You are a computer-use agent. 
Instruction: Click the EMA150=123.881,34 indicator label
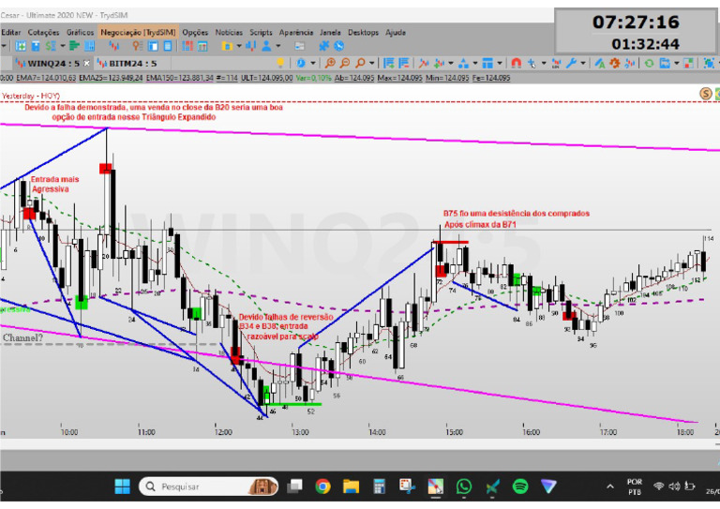(180, 78)
